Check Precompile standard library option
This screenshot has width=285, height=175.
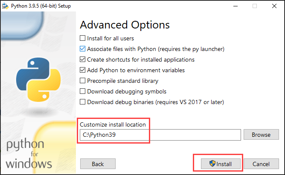[x=82, y=81]
